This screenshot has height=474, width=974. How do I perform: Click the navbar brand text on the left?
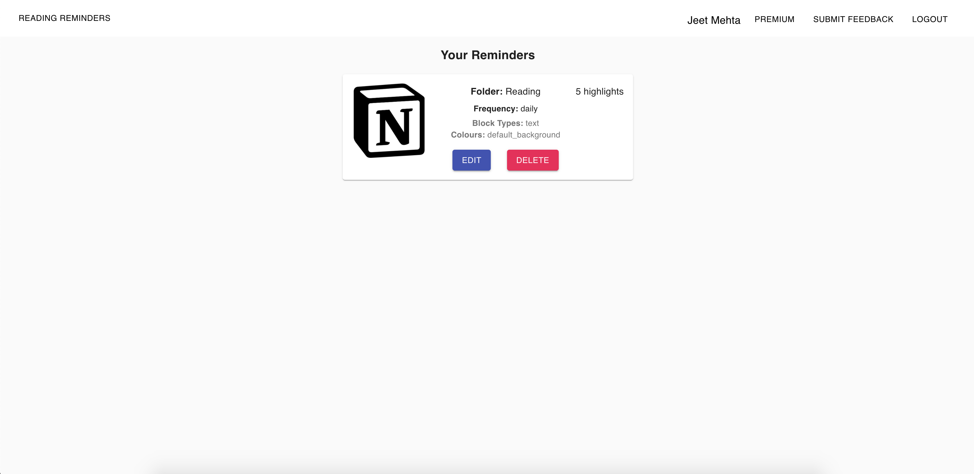coord(65,18)
